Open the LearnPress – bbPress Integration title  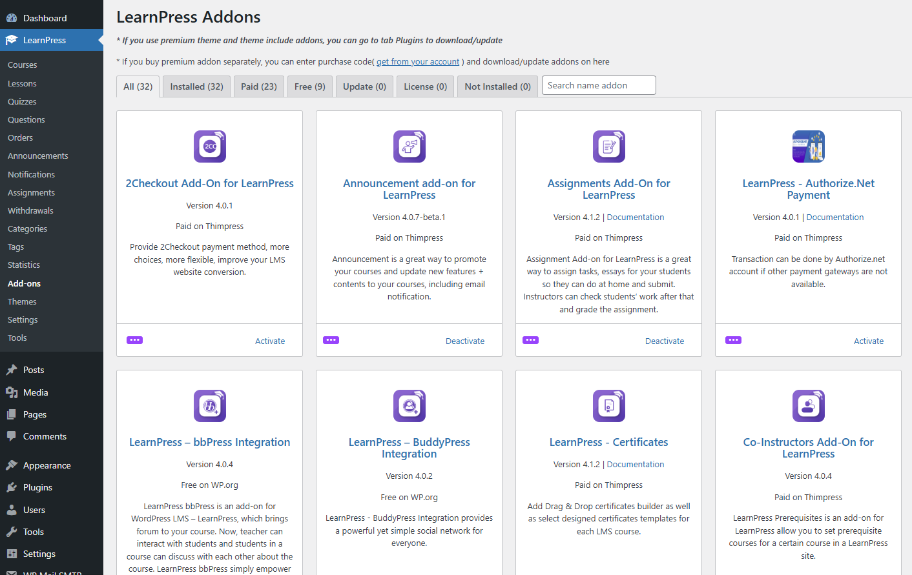(x=210, y=442)
